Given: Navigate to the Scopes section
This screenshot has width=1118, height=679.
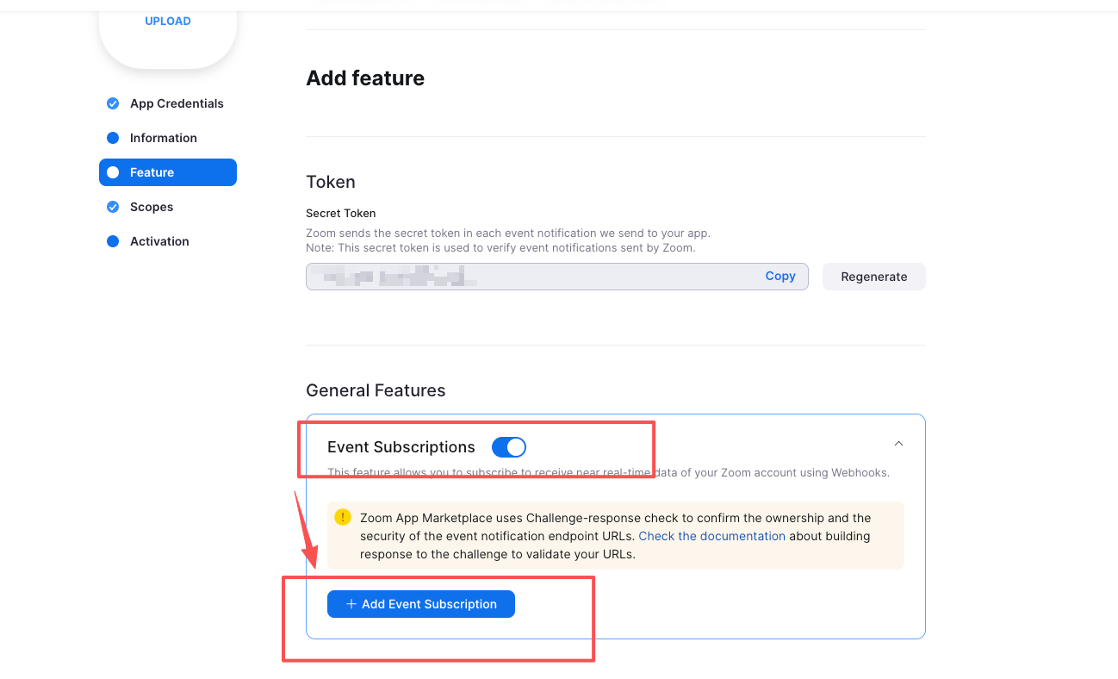Looking at the screenshot, I should click(152, 207).
